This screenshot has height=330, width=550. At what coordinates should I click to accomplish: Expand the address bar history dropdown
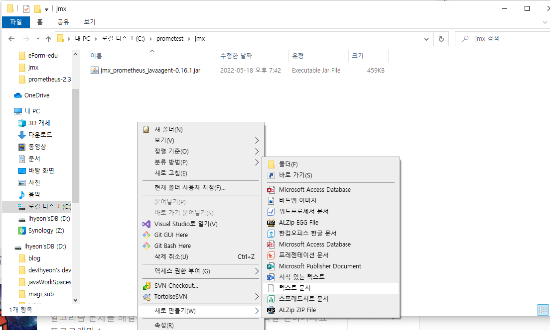426,39
